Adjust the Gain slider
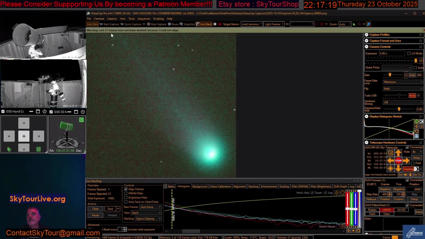This screenshot has height=239, width=425. coord(390,75)
